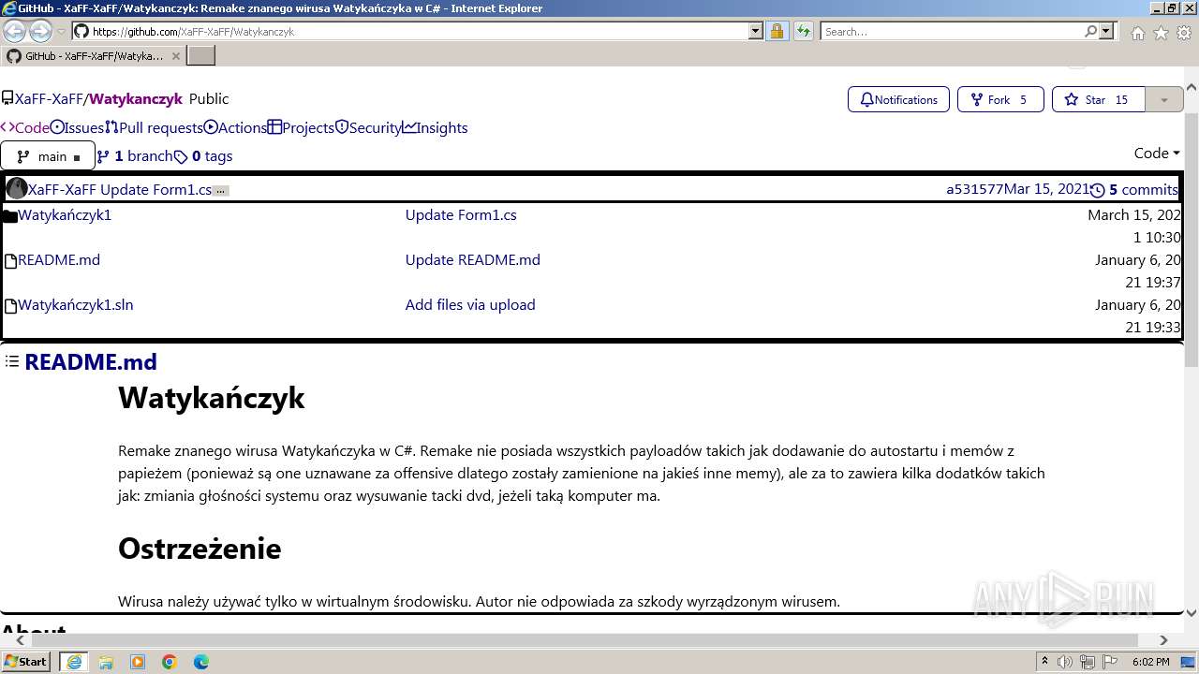Switch to the Projects tab

coord(301,127)
